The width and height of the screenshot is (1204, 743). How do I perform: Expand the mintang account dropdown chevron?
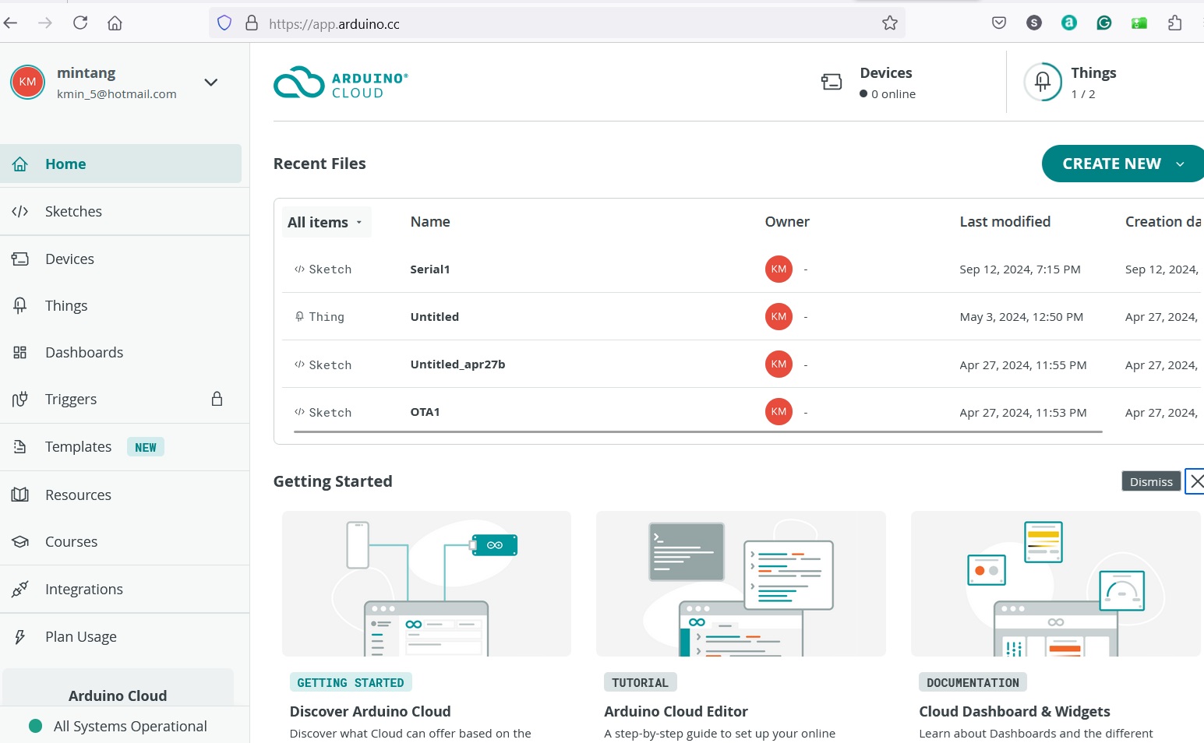[210, 83]
